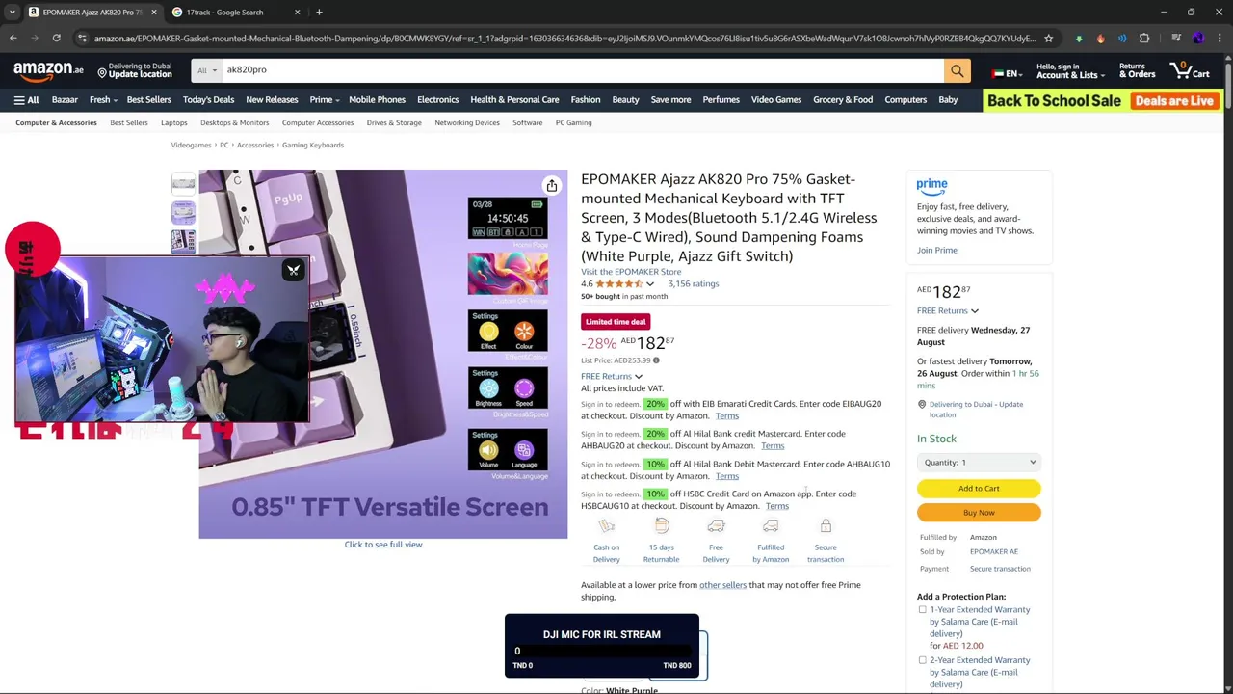Click the List Price info icon
Image resolution: width=1233 pixels, height=694 pixels.
pos(656,360)
